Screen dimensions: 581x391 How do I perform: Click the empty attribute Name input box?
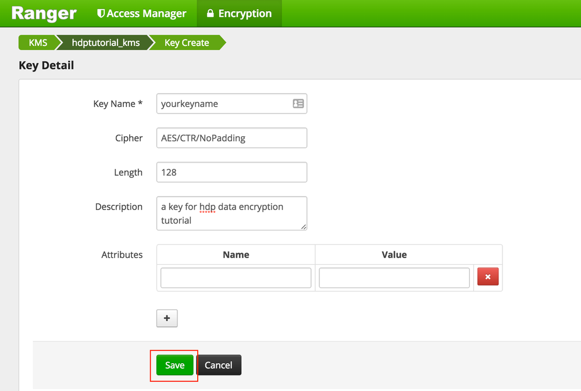236,278
